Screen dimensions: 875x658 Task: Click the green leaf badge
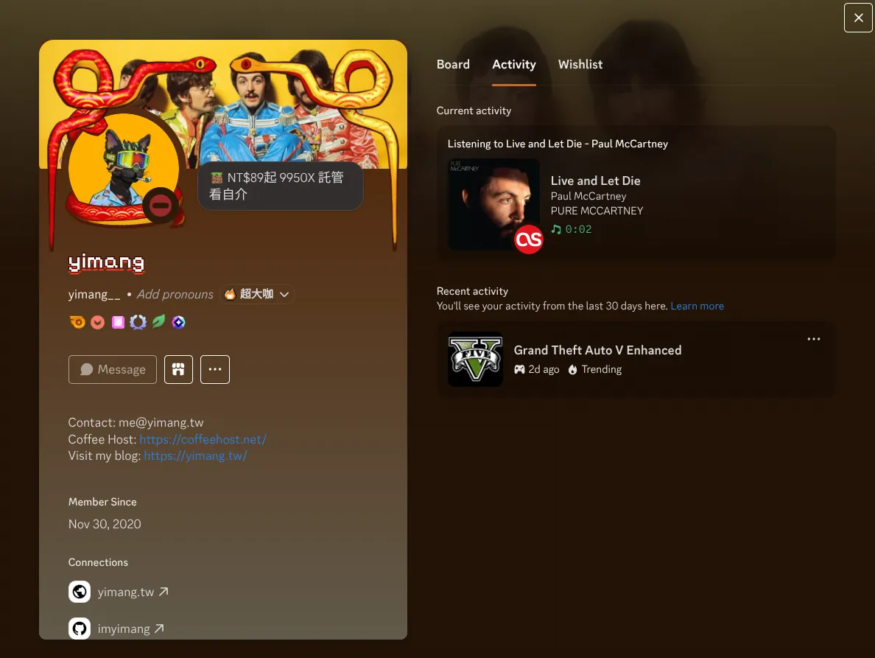pyautogui.click(x=158, y=322)
